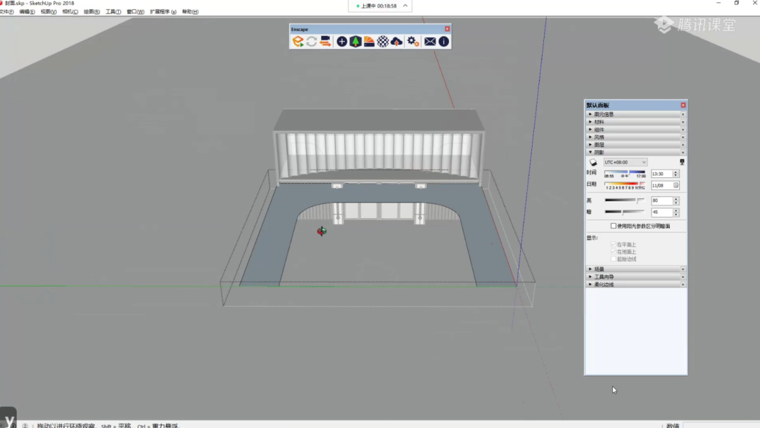This screenshot has height=428, width=760.
Task: Click the time of day slider
Action: click(625, 172)
